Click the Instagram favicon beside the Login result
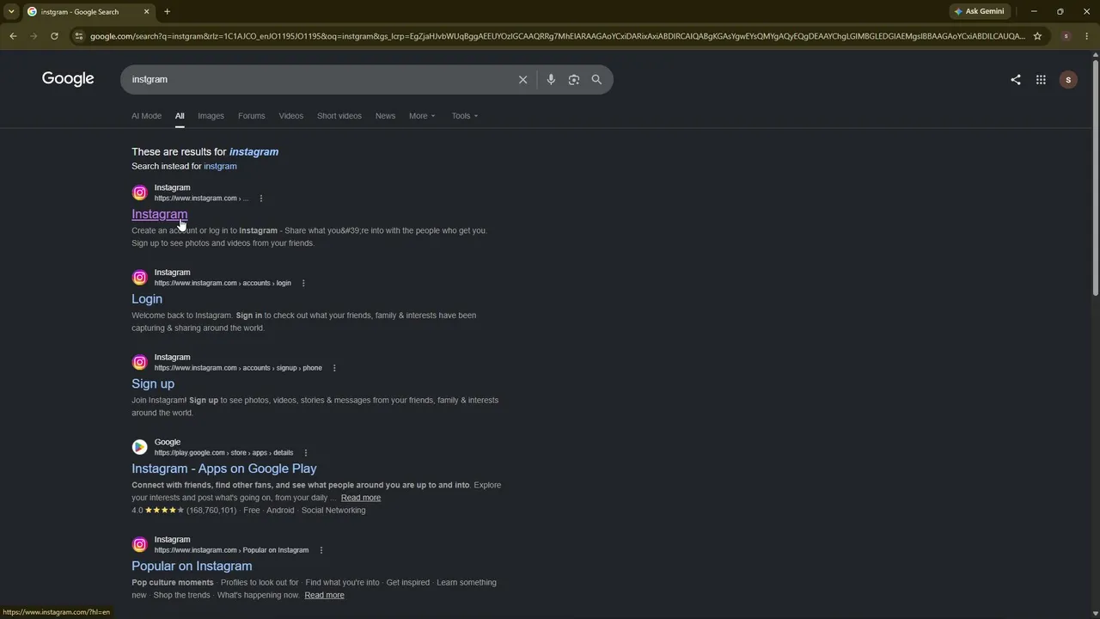The image size is (1100, 619). coord(139,278)
